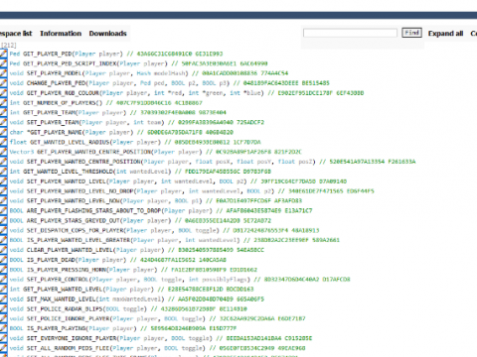This screenshot has width=477, height=357.
Task: Click the edit icon for SET_PLAYER_CONTROL
Action: point(3,279)
